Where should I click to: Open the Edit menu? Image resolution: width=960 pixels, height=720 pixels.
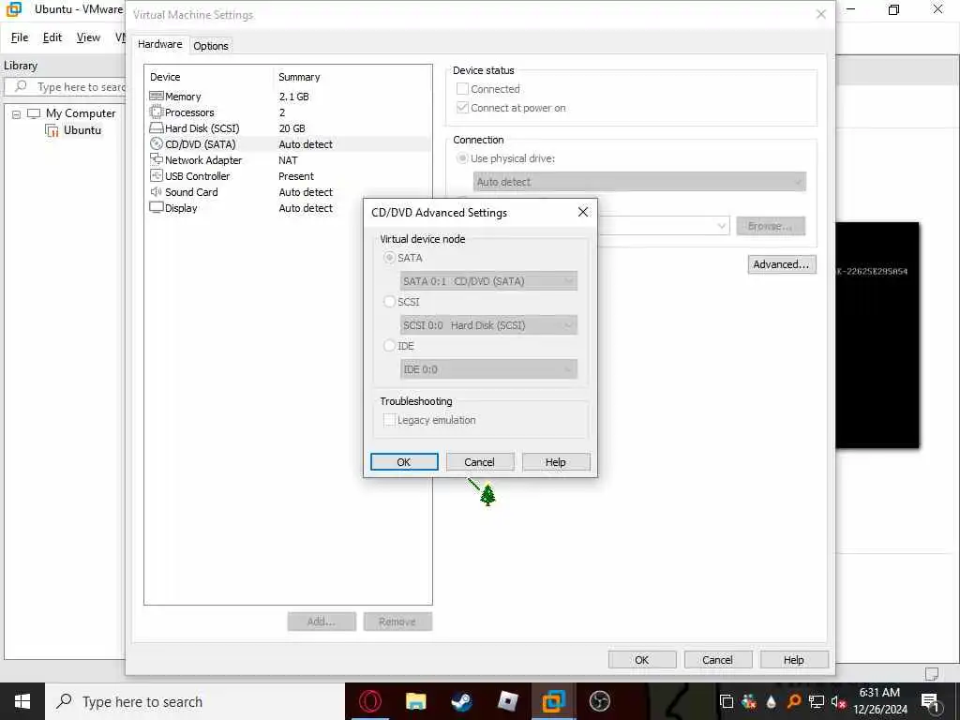tap(52, 37)
